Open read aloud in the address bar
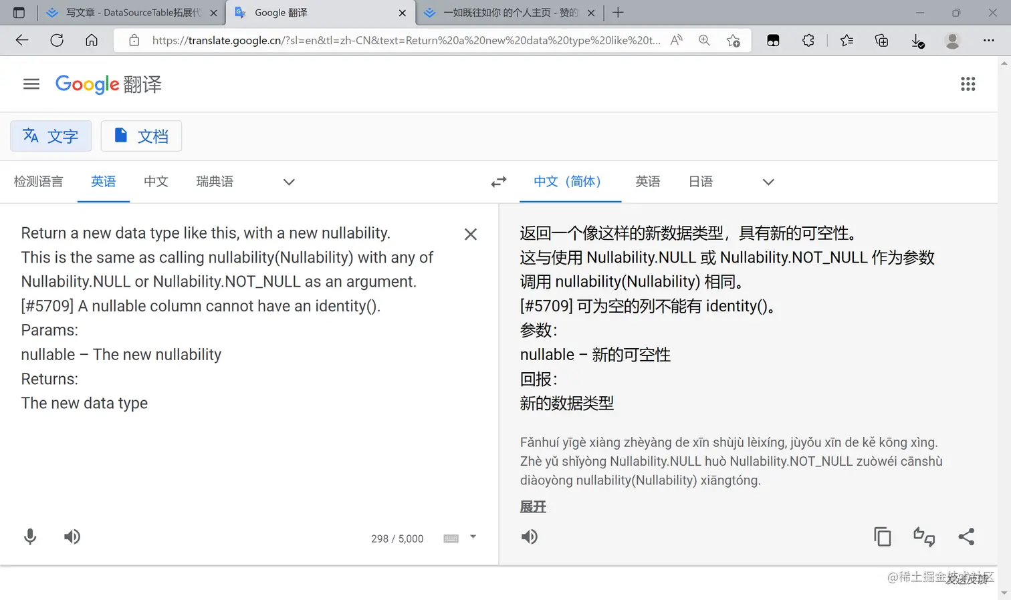 [677, 40]
